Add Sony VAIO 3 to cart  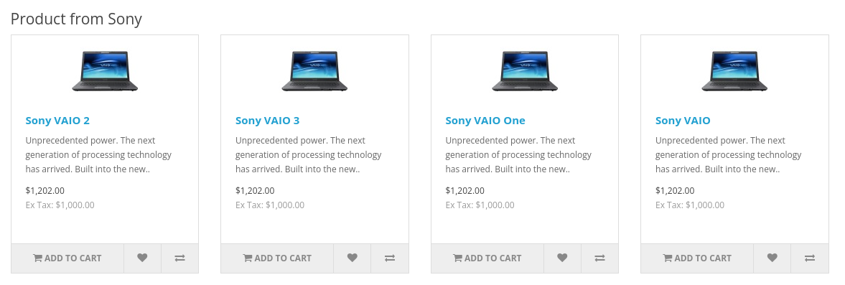pos(277,258)
